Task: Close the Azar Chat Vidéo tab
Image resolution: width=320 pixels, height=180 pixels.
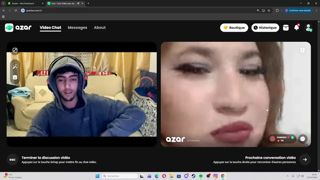Action: click(82, 3)
